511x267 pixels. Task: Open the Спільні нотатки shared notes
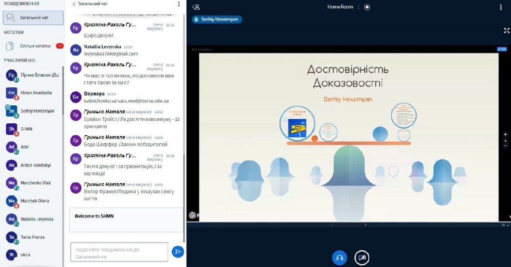[x=35, y=46]
